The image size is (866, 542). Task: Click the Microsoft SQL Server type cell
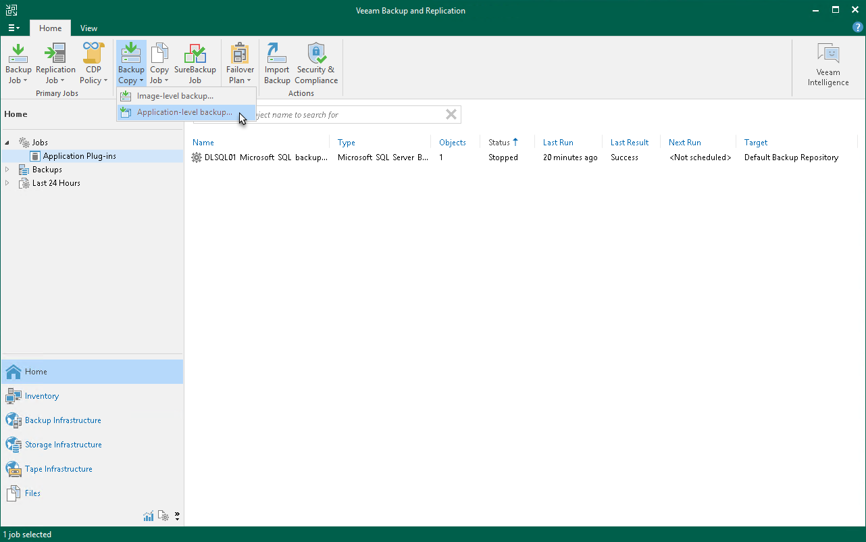[383, 157]
